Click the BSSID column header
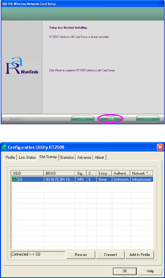 click(x=59, y=173)
